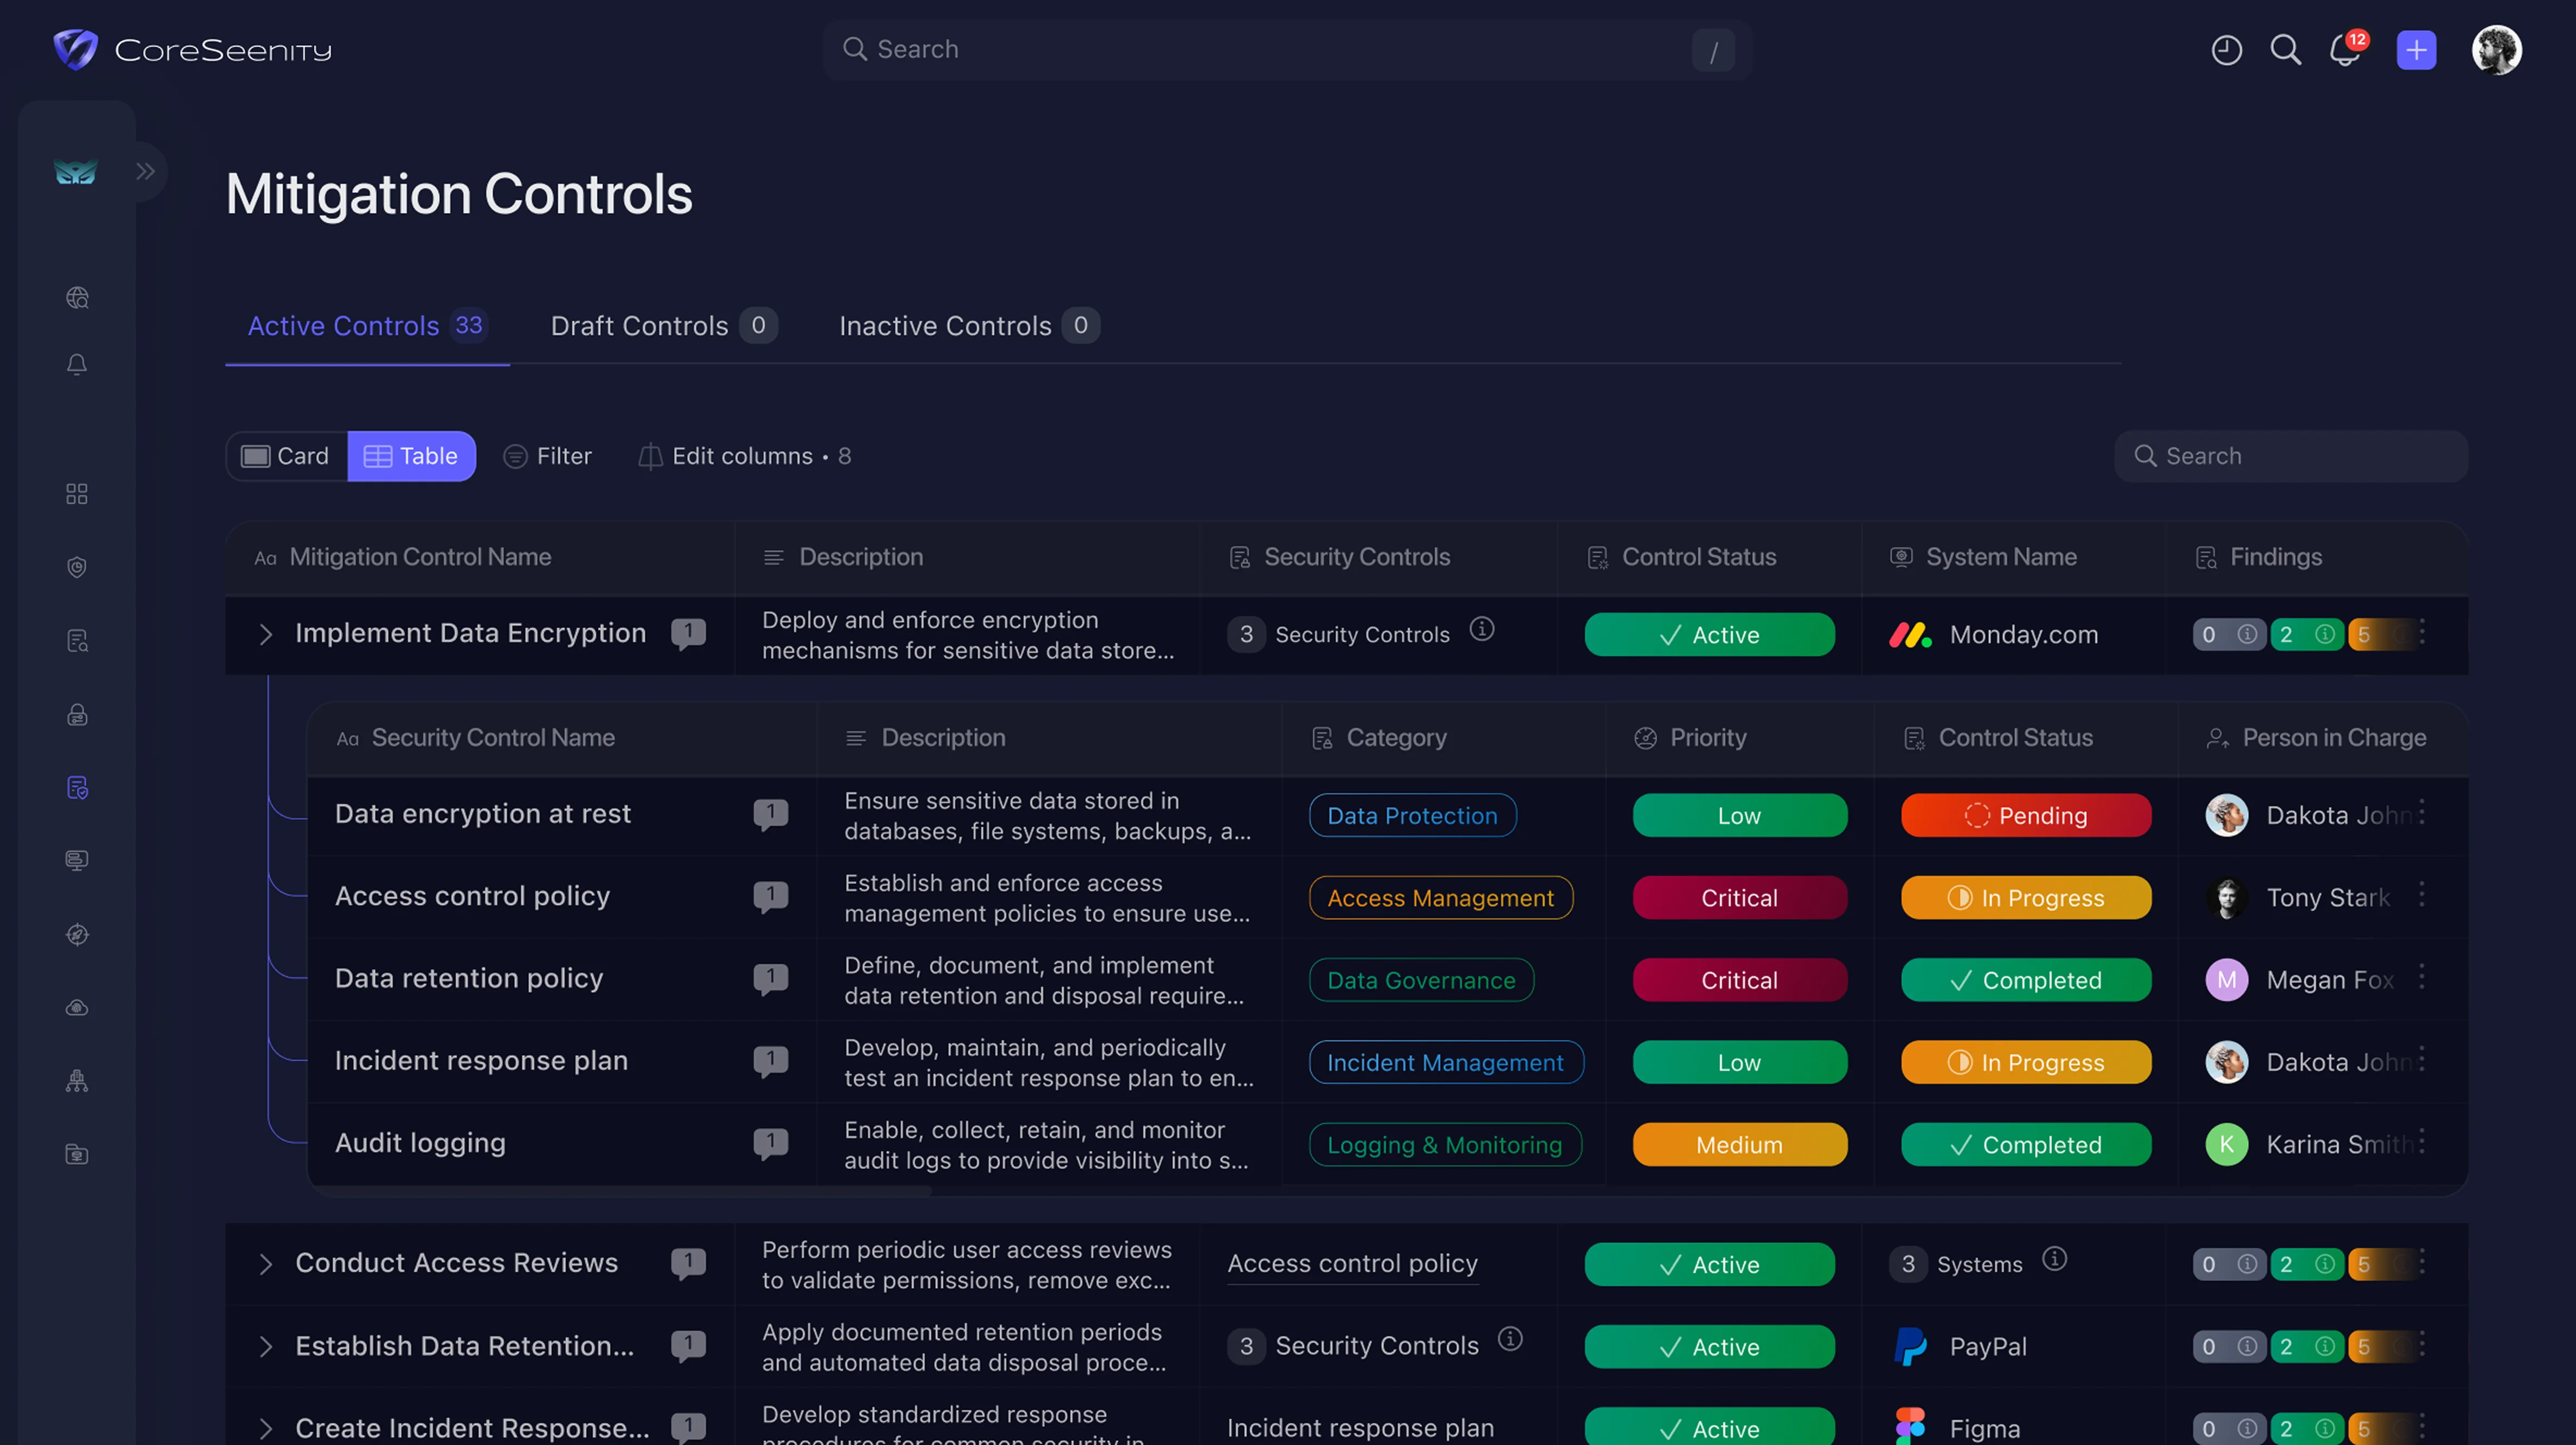Open the highlighted mitigation controls sidebar icon

[77, 787]
